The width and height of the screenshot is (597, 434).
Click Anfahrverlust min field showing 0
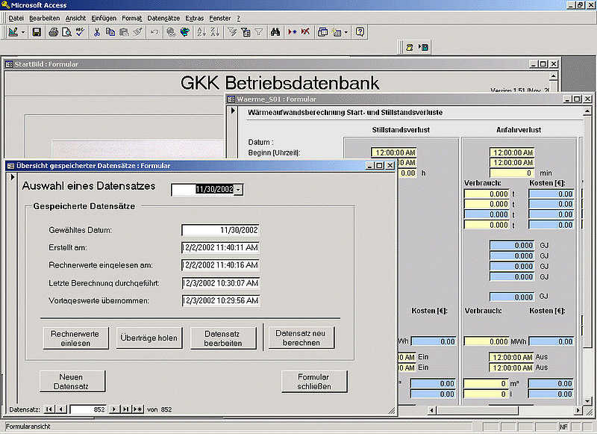(x=512, y=173)
